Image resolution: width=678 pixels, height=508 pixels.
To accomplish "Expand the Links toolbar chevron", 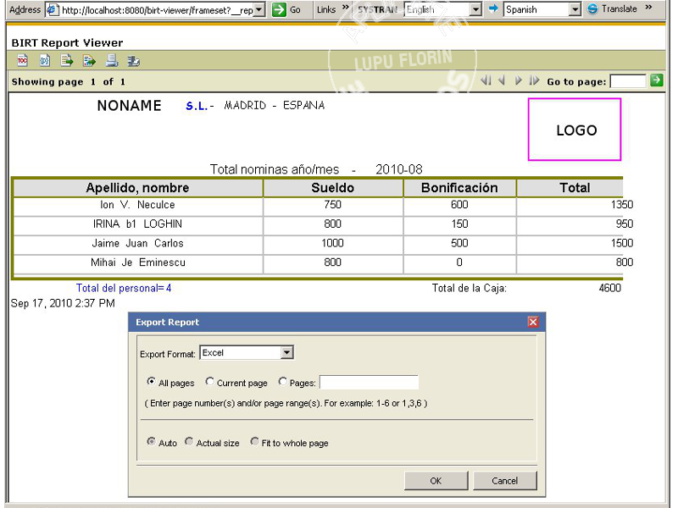I will click(345, 8).
